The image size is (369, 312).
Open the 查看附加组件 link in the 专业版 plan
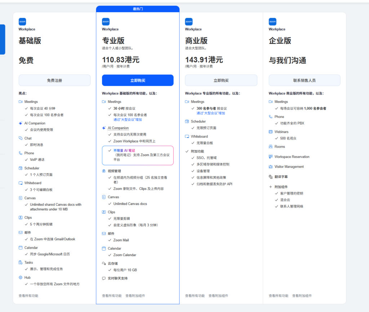click(x=135, y=296)
